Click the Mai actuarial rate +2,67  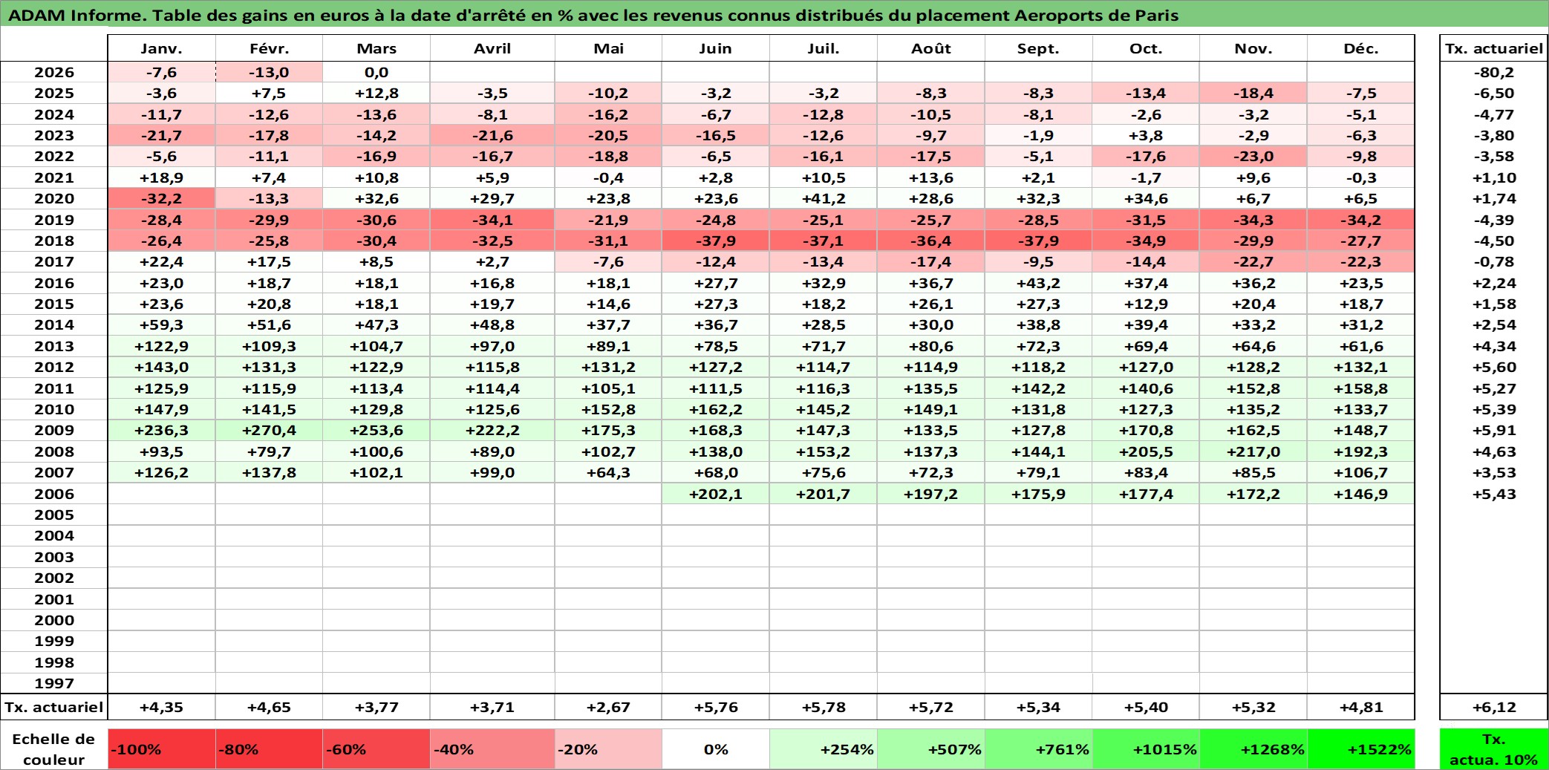(x=608, y=707)
